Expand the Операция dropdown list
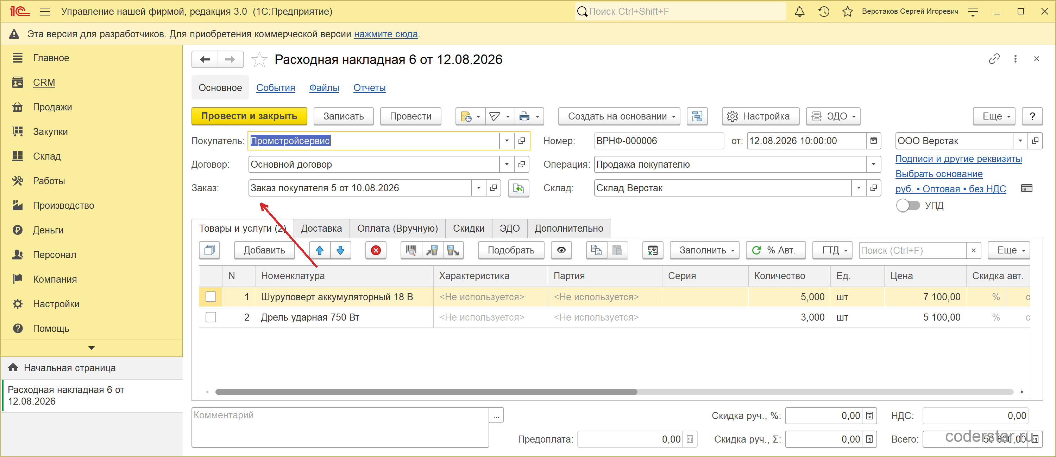This screenshot has height=457, width=1056. pos(874,165)
